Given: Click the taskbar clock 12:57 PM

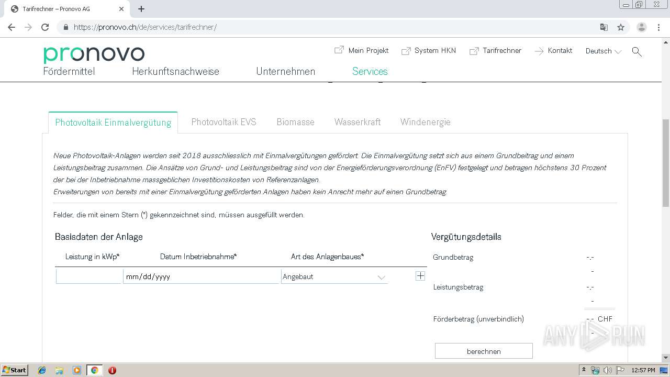Looking at the screenshot, I should (643, 370).
